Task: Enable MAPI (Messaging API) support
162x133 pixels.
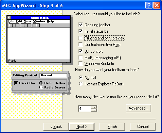Action: pyautogui.click(x=80, y=58)
